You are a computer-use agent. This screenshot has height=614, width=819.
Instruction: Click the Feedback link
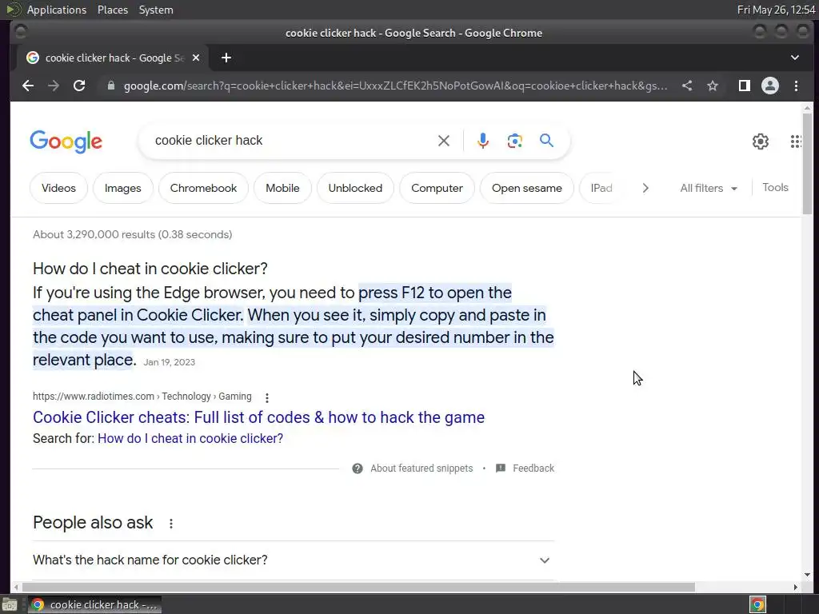533,468
